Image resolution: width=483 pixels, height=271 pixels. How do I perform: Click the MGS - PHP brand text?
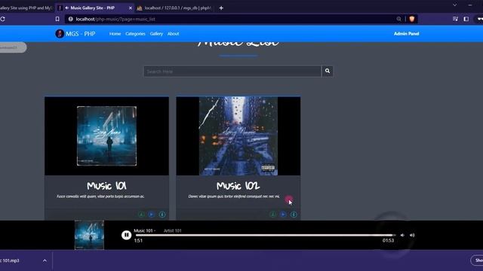point(81,34)
